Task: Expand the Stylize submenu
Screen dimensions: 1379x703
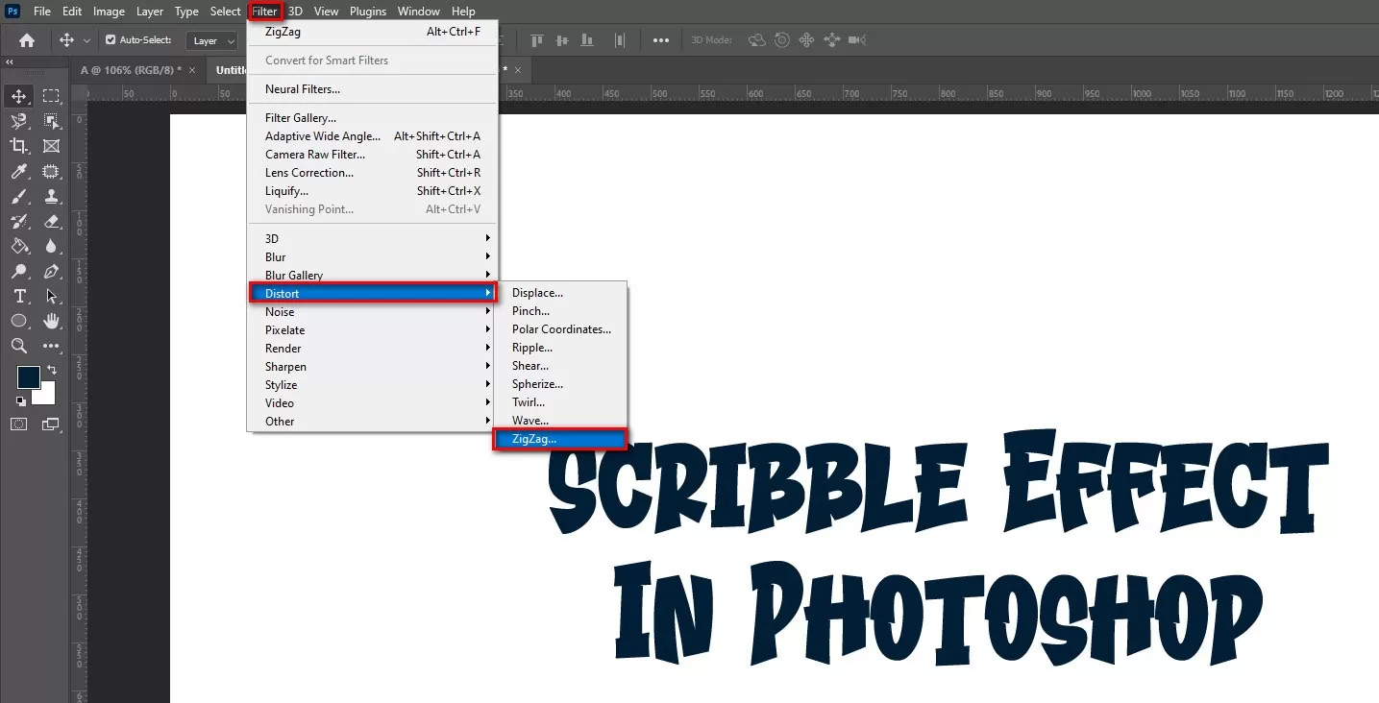Action: pos(373,384)
